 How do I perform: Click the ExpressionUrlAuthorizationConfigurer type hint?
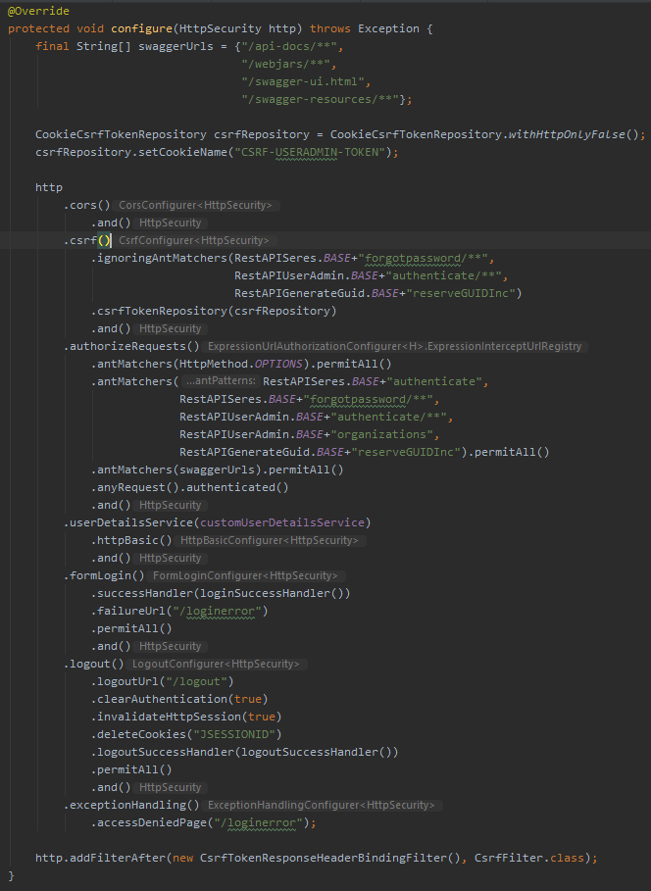393,347
